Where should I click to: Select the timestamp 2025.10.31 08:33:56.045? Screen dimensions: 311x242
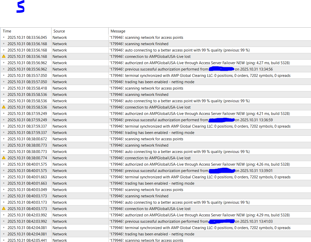pos(27,38)
